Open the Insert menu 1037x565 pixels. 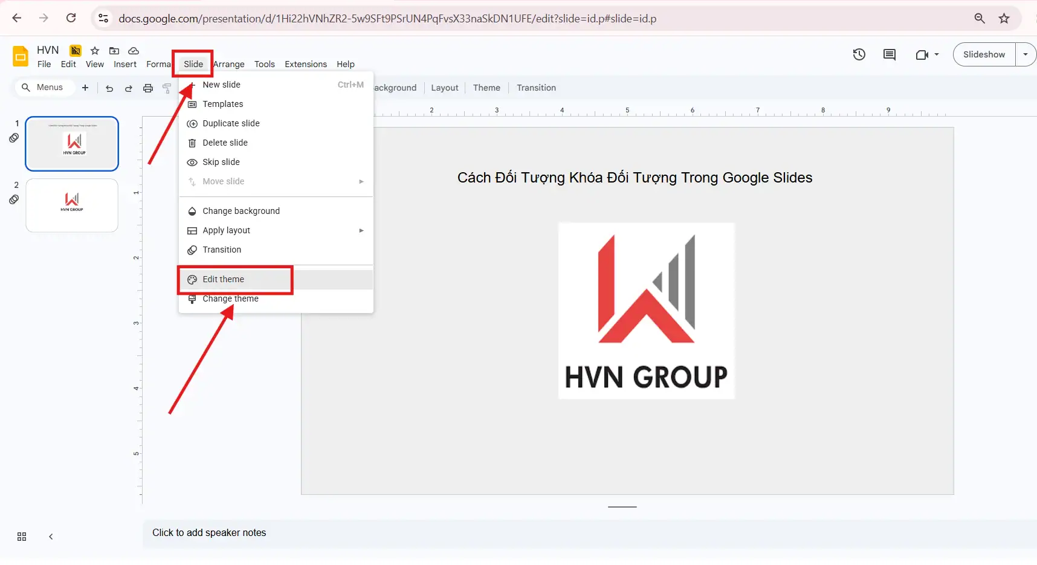point(125,64)
